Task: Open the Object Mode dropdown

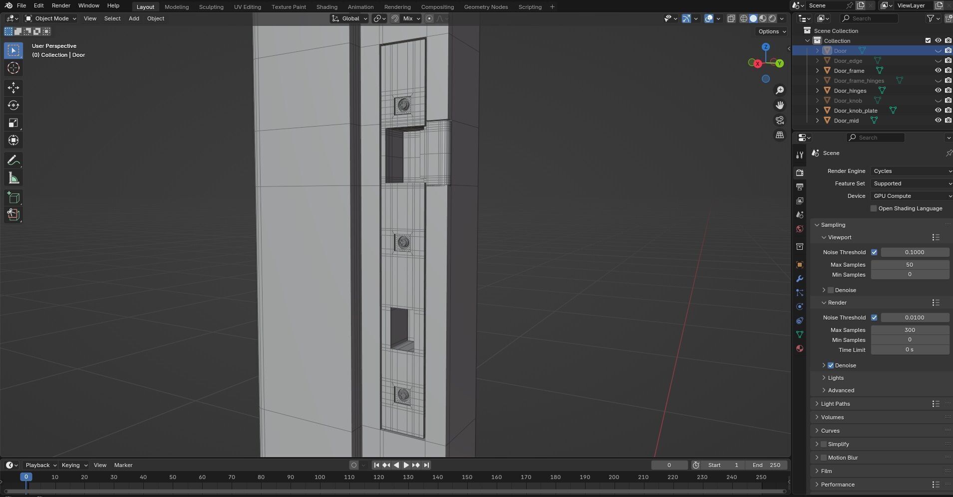Action: 50,18
